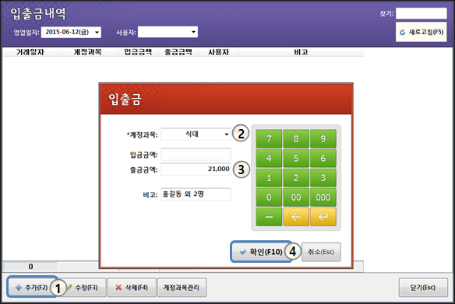Image resolution: width=455 pixels, height=304 pixels.
Task: Click the 비고 column header
Action: point(301,52)
